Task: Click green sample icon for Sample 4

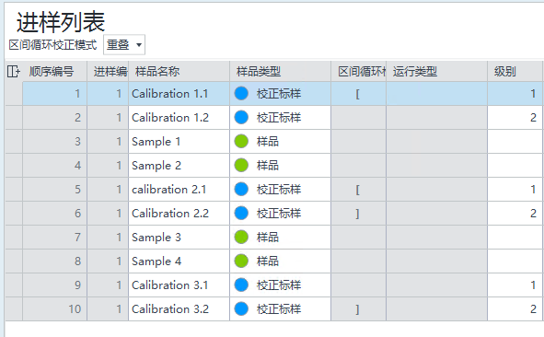Action: (241, 261)
